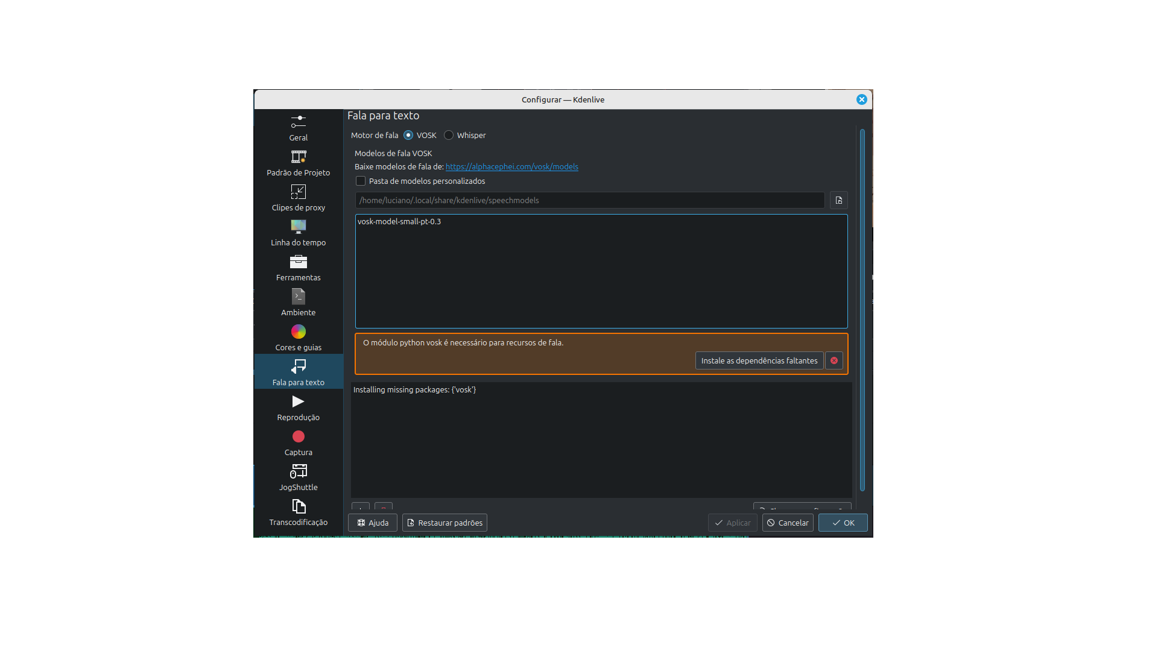1158x651 pixels.
Task: Open alphacephei vosk models link
Action: pos(511,167)
